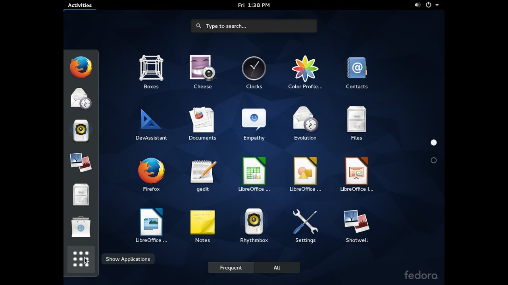This screenshot has height=285, width=508.
Task: Open the clock and calendar menu
Action: (254, 5)
